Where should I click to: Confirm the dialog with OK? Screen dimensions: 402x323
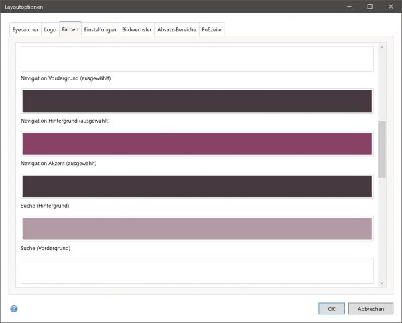331,309
